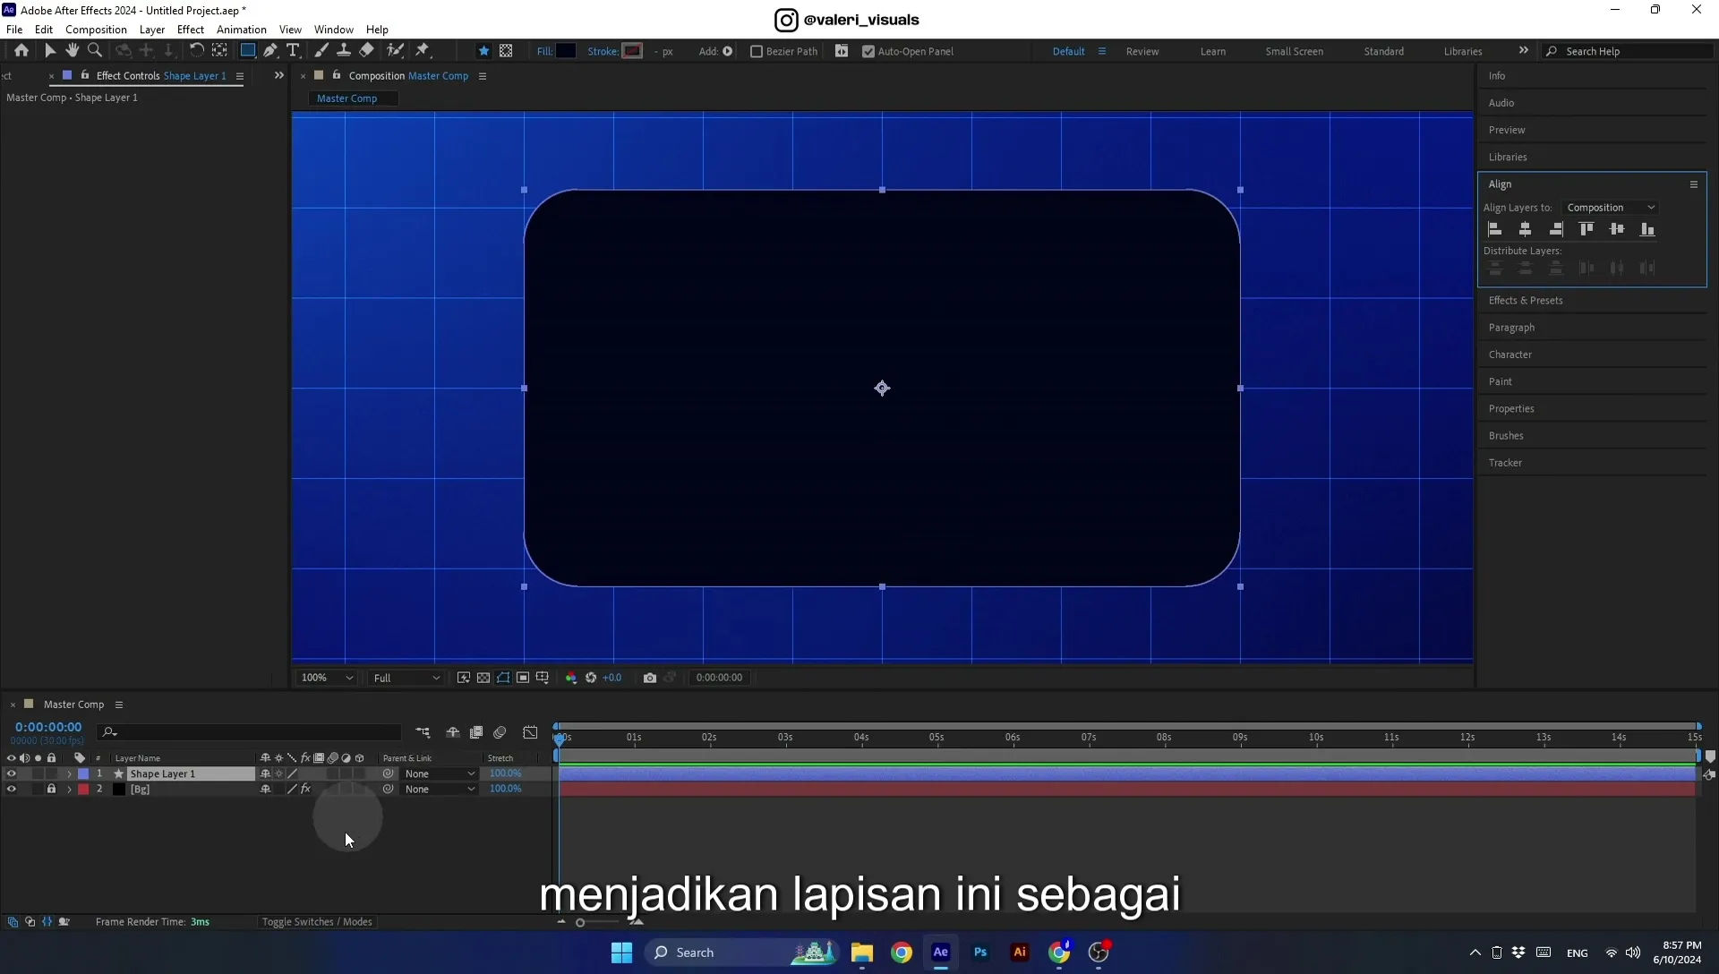Open the 100% magnification dropdown

[x=327, y=678]
